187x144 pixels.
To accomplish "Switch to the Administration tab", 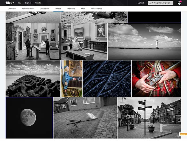I will tap(28, 9).
